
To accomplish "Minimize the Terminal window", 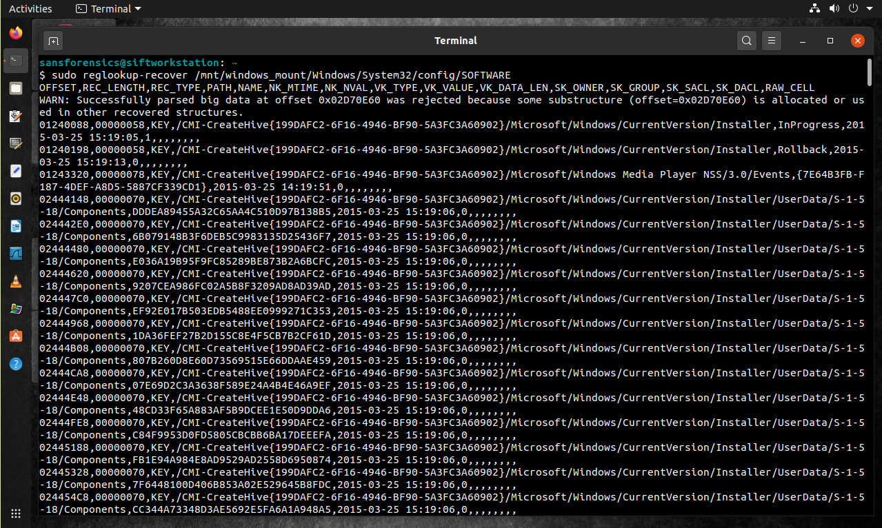I will coord(803,41).
